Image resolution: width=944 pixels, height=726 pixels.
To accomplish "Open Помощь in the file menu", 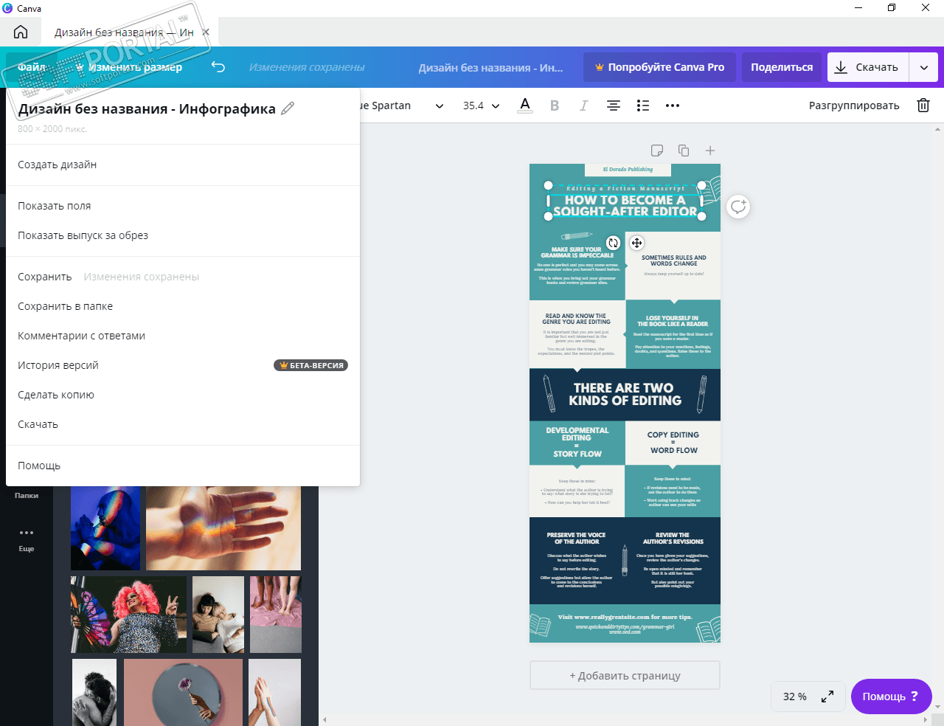I will (183, 466).
